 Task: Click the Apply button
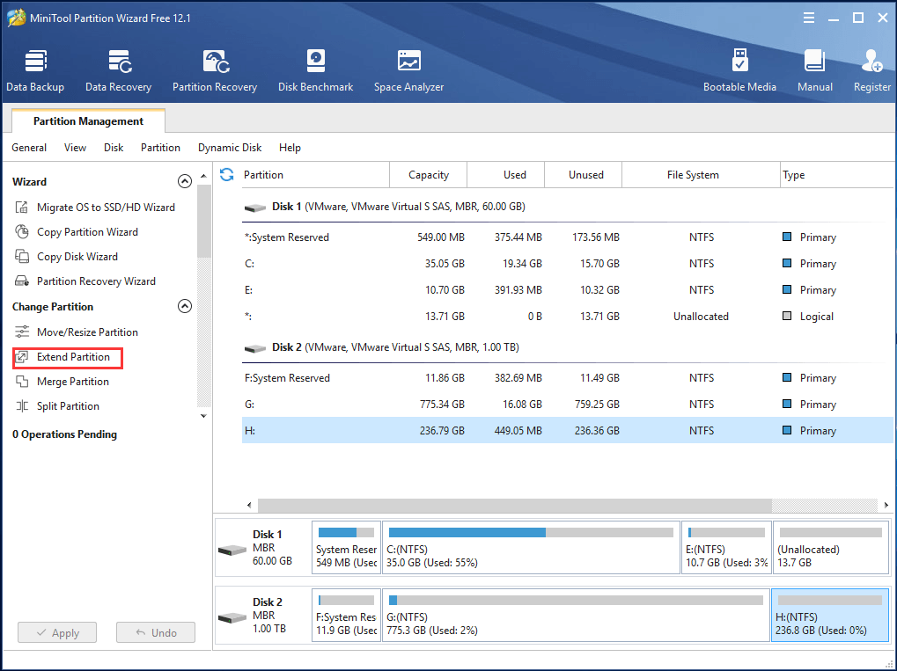coord(57,632)
